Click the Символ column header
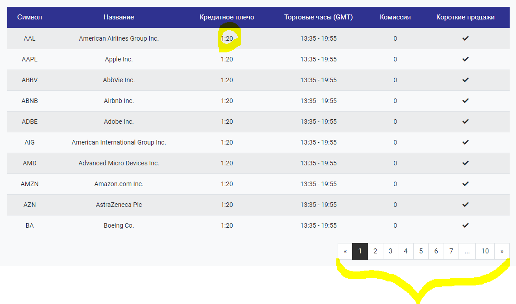The height and width of the screenshot is (304, 516). click(x=29, y=17)
